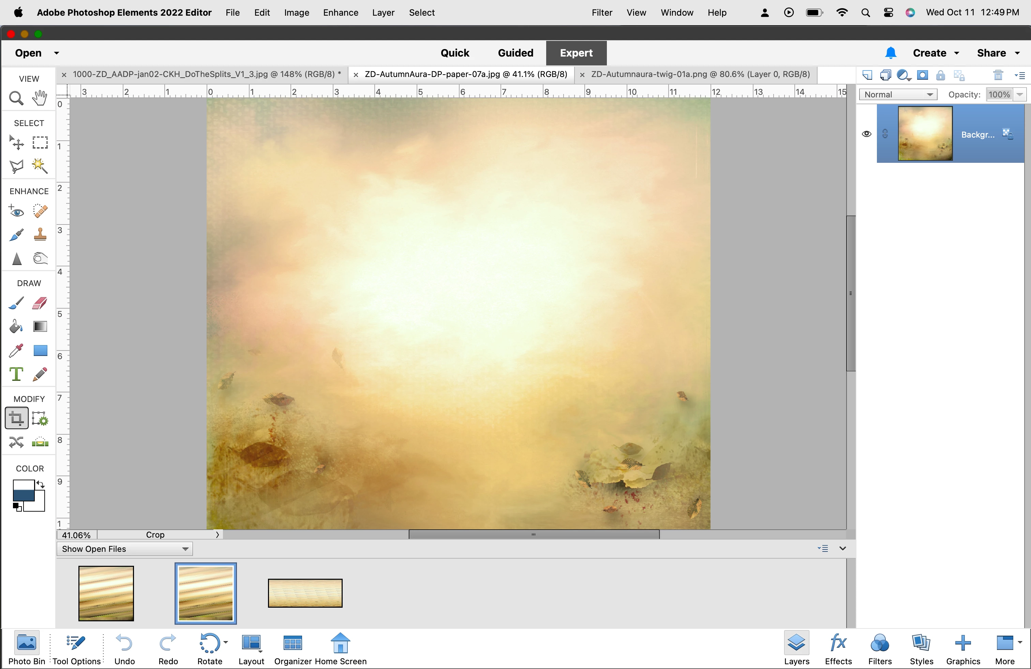The image size is (1031, 669).
Task: Activate the Red Eye Removal tool
Action: (16, 211)
